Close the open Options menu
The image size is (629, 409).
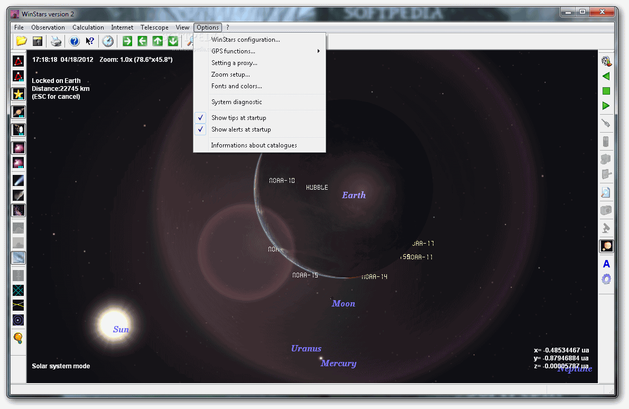[208, 27]
